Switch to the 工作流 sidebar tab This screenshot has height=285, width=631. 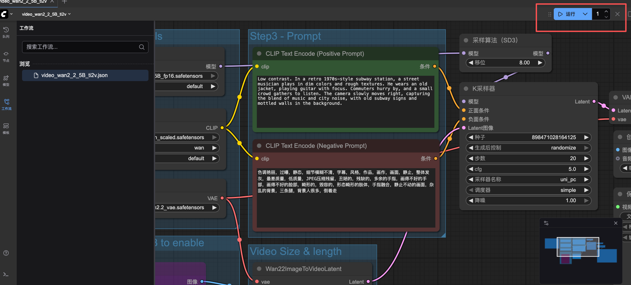(x=6, y=104)
